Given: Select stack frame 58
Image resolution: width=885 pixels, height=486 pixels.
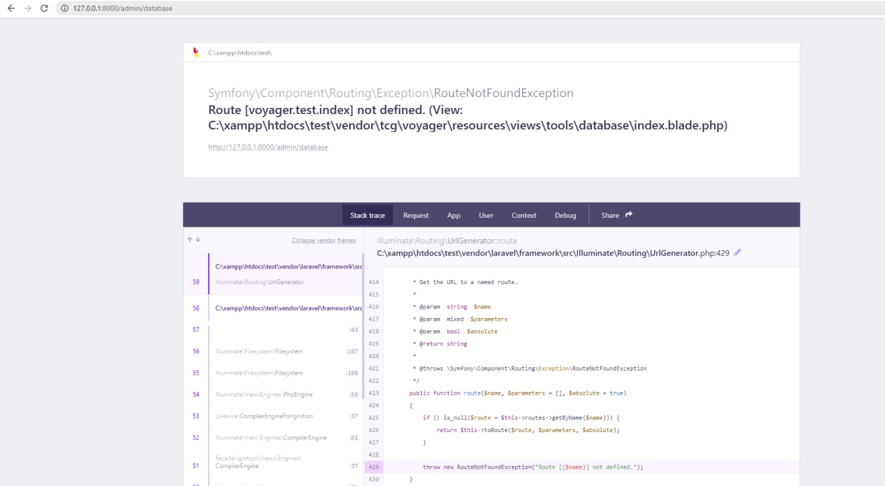Looking at the screenshot, I should pos(273,308).
